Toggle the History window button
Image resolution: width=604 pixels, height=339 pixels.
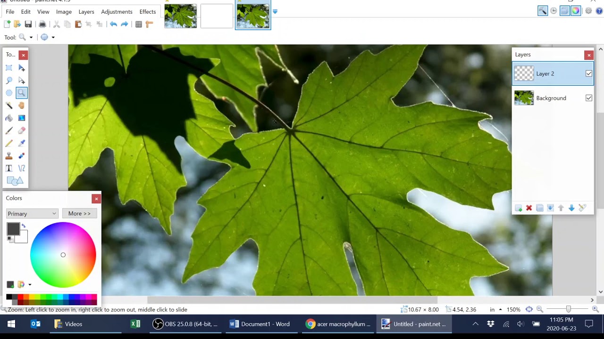tap(554, 11)
